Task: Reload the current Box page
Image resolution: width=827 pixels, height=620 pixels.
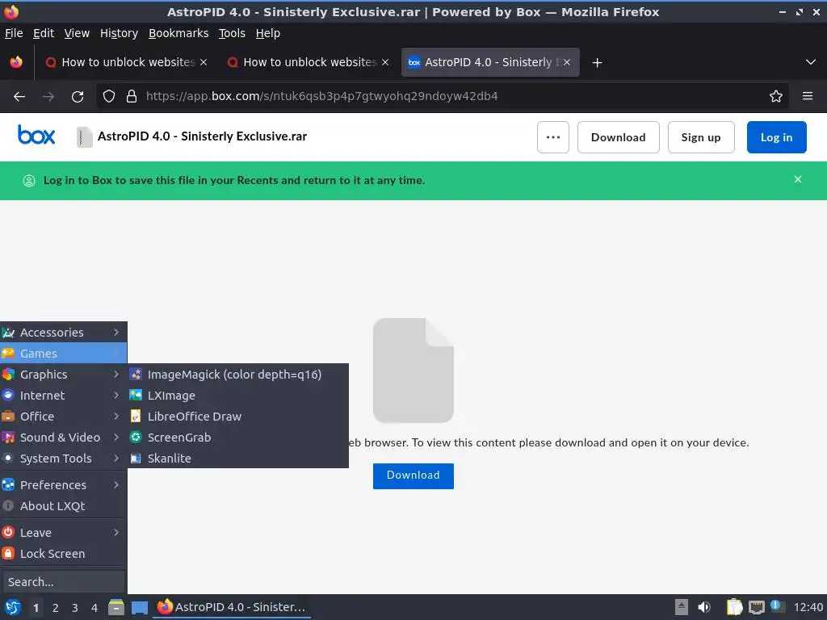Action: [x=78, y=97]
